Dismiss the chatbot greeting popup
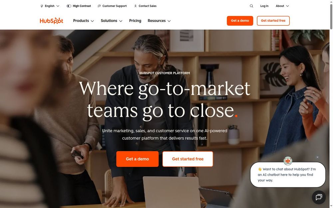This screenshot has width=333, height=208. click(317, 157)
